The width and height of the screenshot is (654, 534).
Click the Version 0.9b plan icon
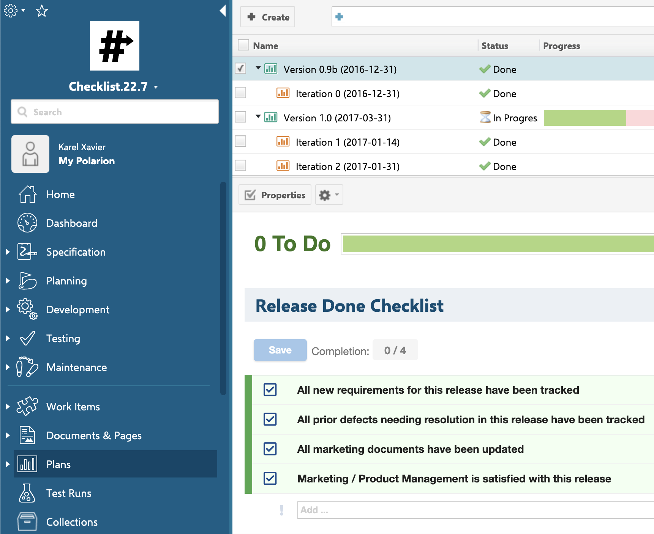coord(271,69)
